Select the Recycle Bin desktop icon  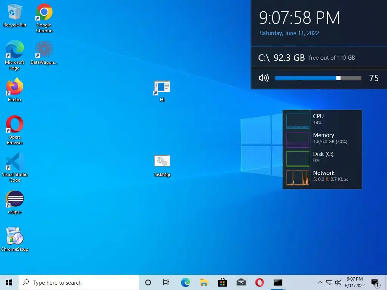[x=15, y=15]
